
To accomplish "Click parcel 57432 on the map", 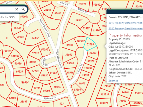I will [35, 38].
